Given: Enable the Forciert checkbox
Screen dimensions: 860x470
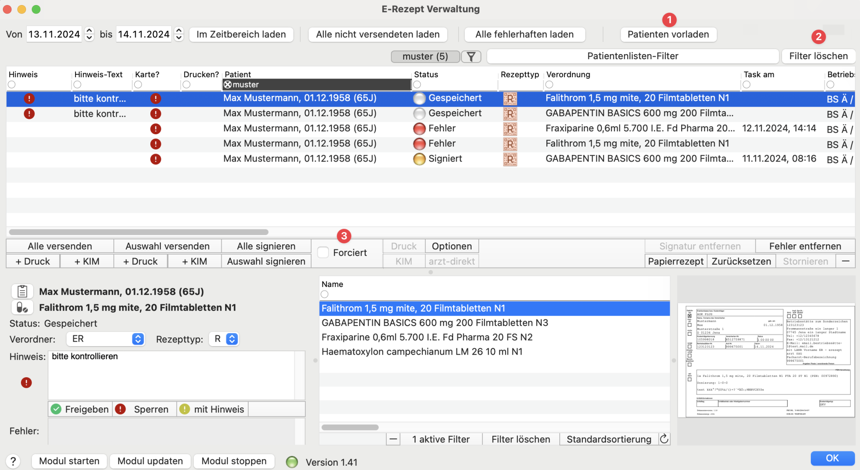Looking at the screenshot, I should [x=323, y=252].
